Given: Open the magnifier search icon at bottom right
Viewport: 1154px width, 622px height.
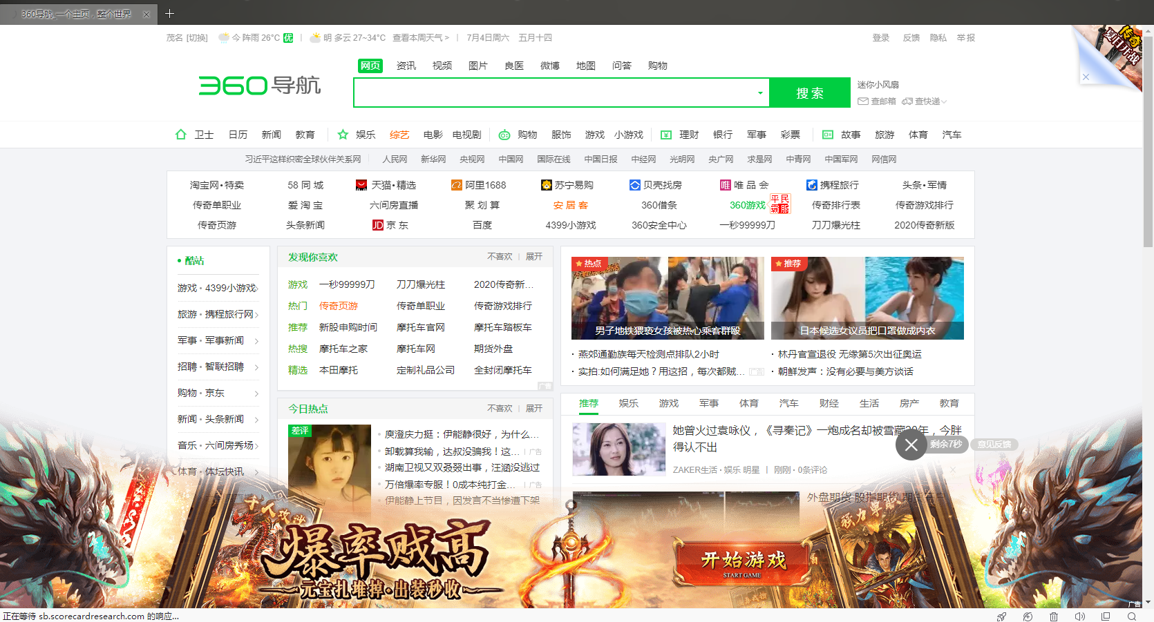Looking at the screenshot, I should pos(1132,616).
